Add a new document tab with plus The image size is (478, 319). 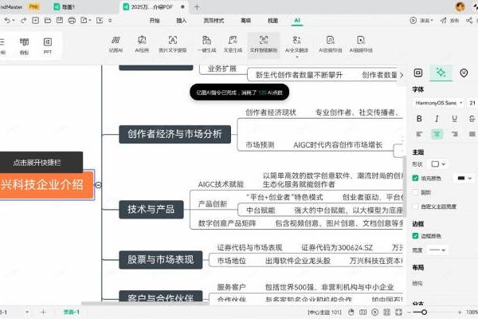click(197, 6)
